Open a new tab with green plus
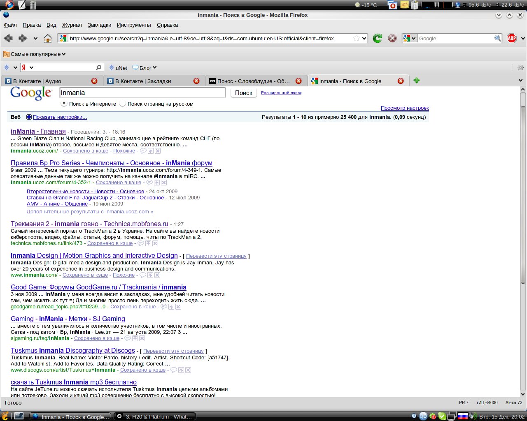 point(417,81)
